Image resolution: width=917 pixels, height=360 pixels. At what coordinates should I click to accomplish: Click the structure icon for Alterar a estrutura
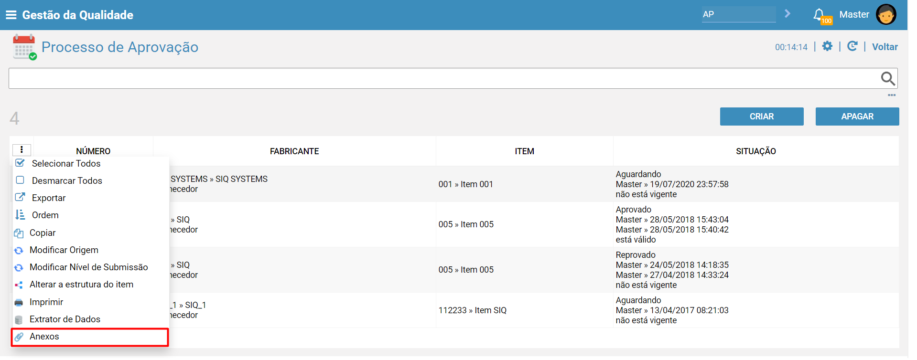[19, 285]
